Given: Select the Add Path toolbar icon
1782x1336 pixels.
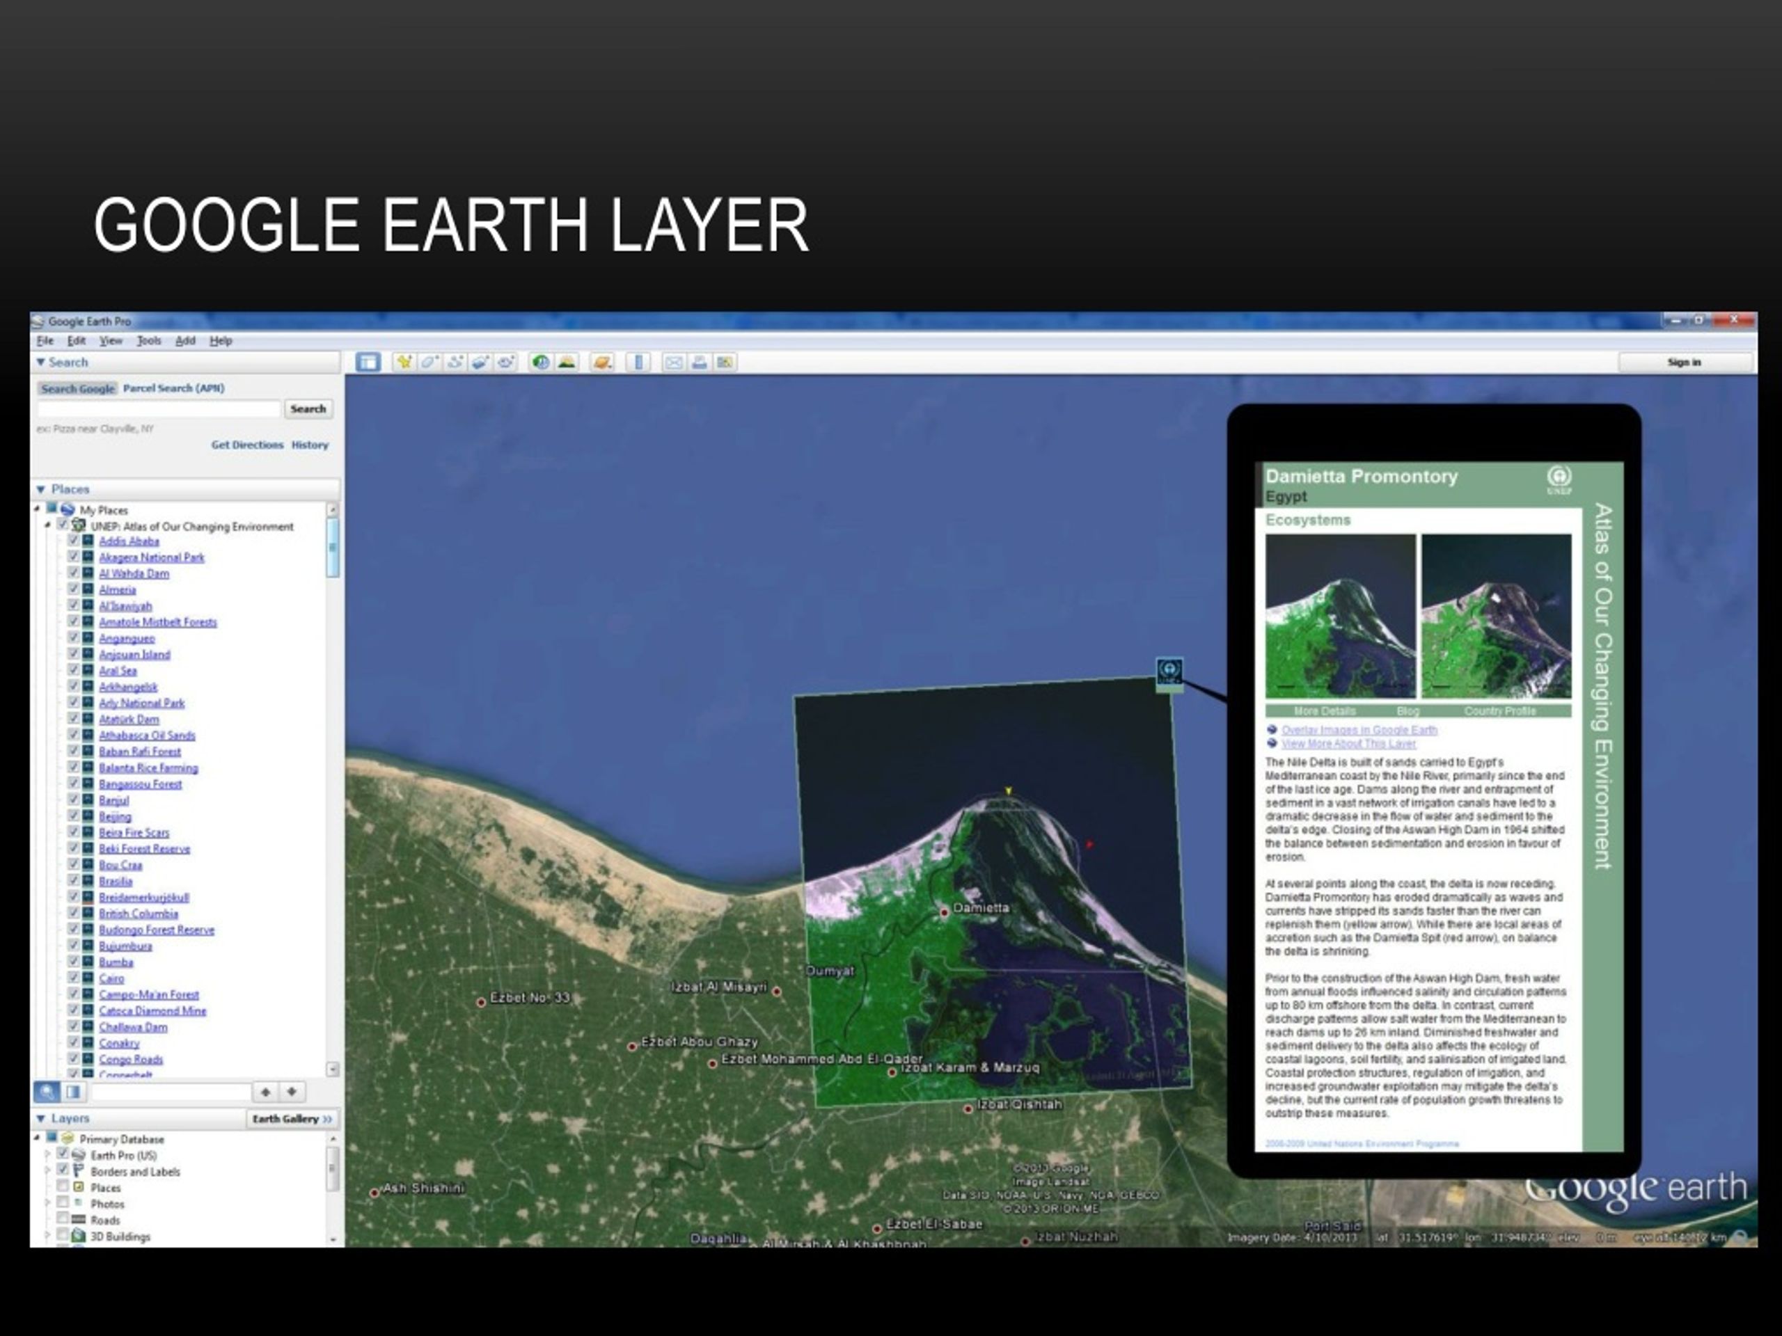Looking at the screenshot, I should 455,363.
